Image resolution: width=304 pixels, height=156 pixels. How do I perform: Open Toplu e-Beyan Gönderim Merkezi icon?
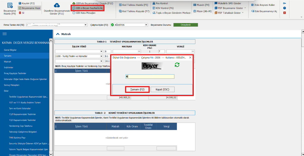click(154, 13)
